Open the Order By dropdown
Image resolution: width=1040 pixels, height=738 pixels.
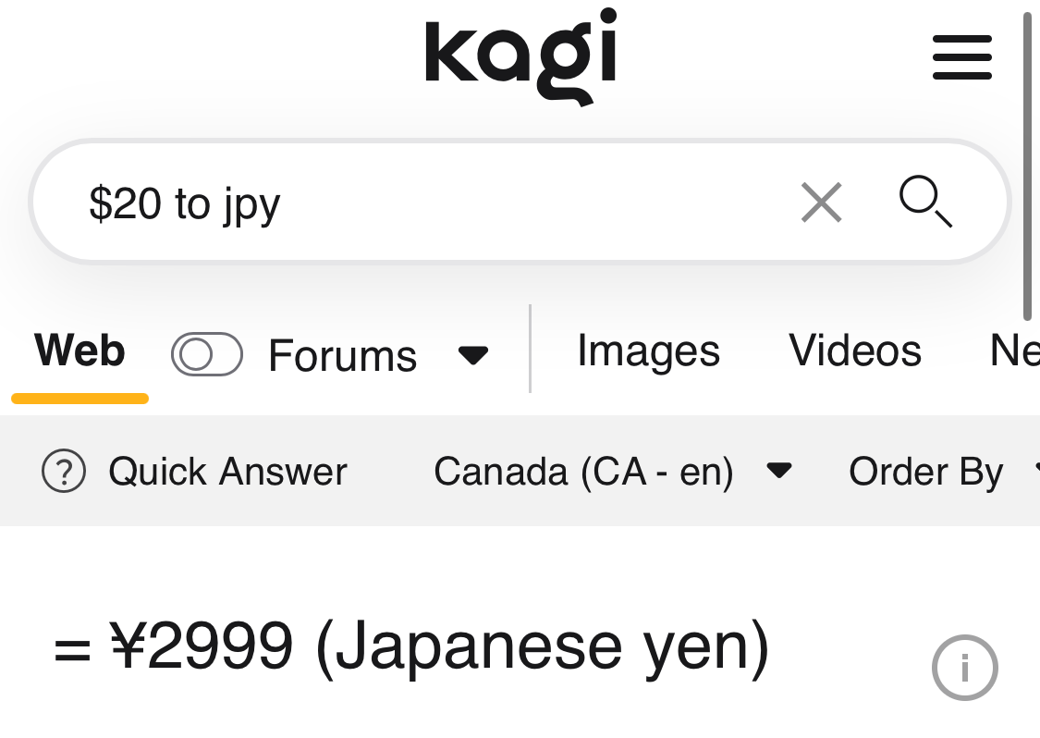pyautogui.click(x=925, y=472)
